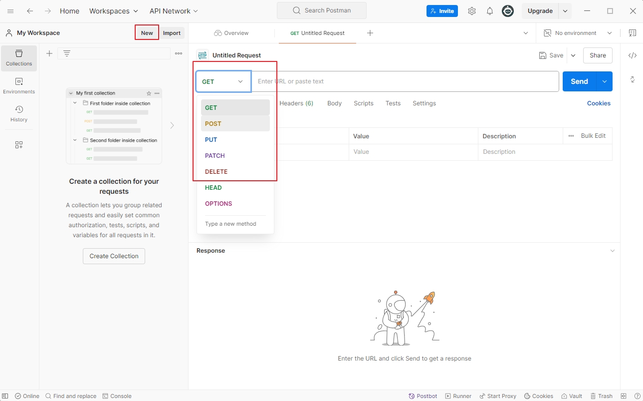Open the Environments sidebar panel
The width and height of the screenshot is (643, 401).
tap(19, 86)
